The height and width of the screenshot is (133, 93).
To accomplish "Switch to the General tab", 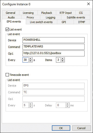I will coord(10,13).
